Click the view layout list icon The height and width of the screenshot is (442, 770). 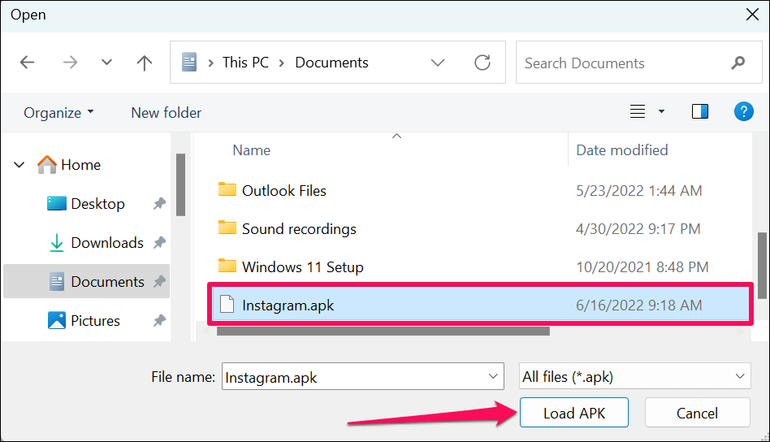[x=638, y=111]
